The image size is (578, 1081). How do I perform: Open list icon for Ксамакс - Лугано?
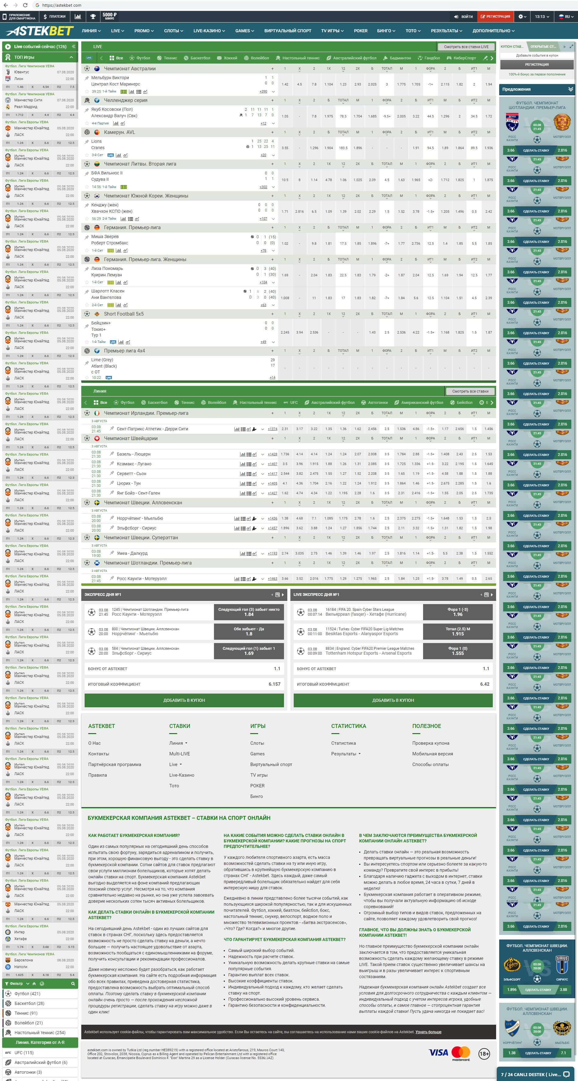[248, 464]
